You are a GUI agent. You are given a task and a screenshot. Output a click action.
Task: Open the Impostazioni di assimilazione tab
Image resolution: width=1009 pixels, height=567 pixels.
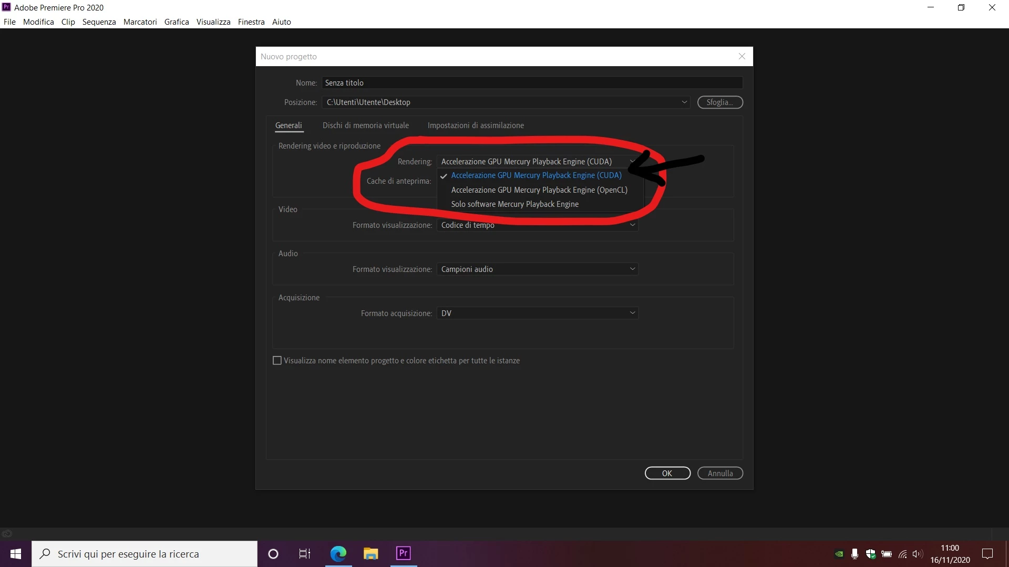click(x=476, y=125)
